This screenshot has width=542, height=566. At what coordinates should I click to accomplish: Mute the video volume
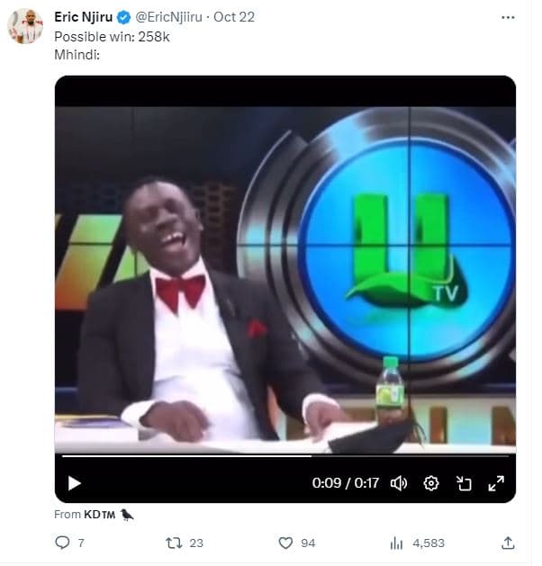pos(399,483)
